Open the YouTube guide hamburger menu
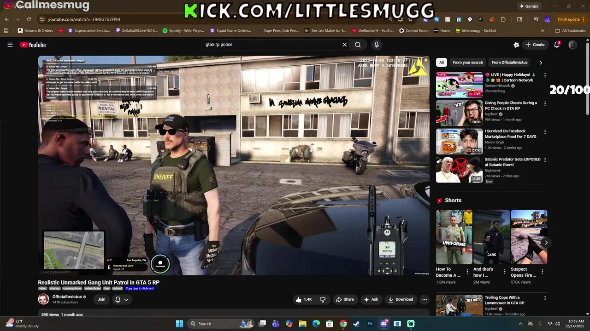 [10, 45]
